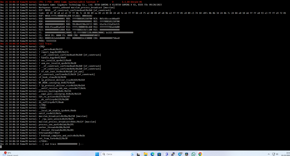Click the '__do_softirq+0x129/0x288' line
The height and width of the screenshot is (156, 290).
(35, 99)
